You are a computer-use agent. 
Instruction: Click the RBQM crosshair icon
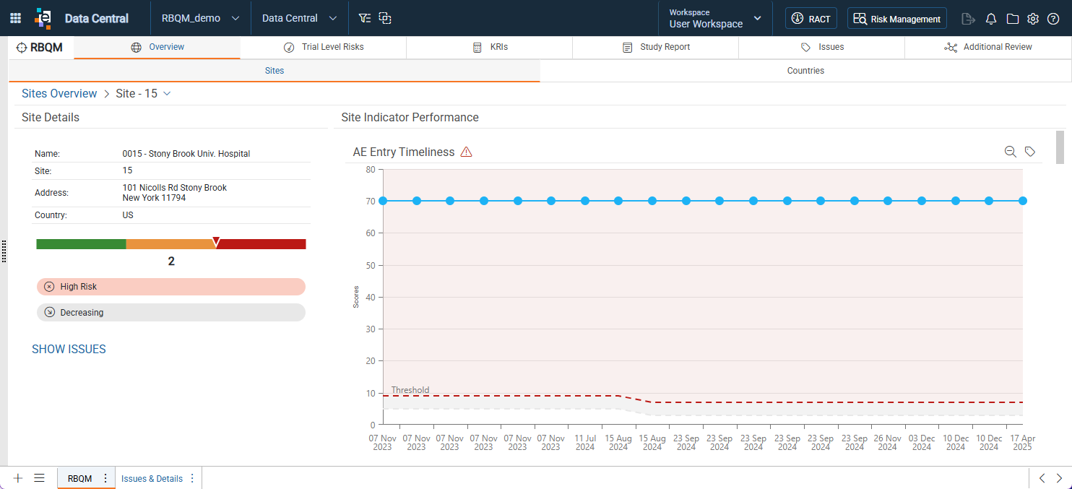[22, 48]
